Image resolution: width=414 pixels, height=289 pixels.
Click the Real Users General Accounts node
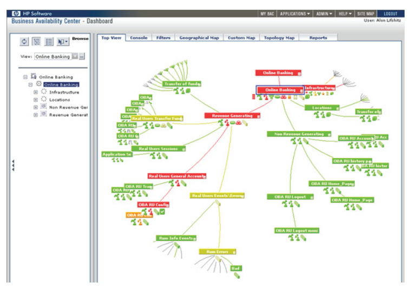[x=177, y=176]
